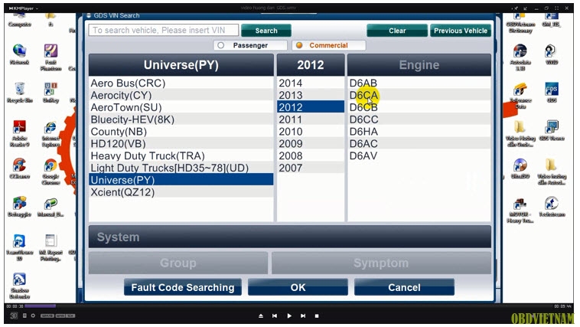The image size is (580, 327).
Task: Open the Network desktop icon
Action: pyautogui.click(x=19, y=54)
